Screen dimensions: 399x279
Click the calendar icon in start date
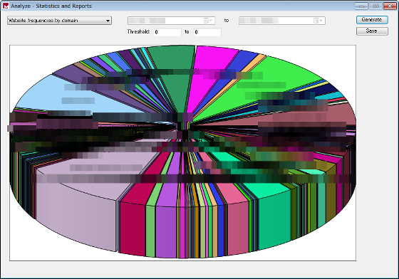[x=206, y=21]
